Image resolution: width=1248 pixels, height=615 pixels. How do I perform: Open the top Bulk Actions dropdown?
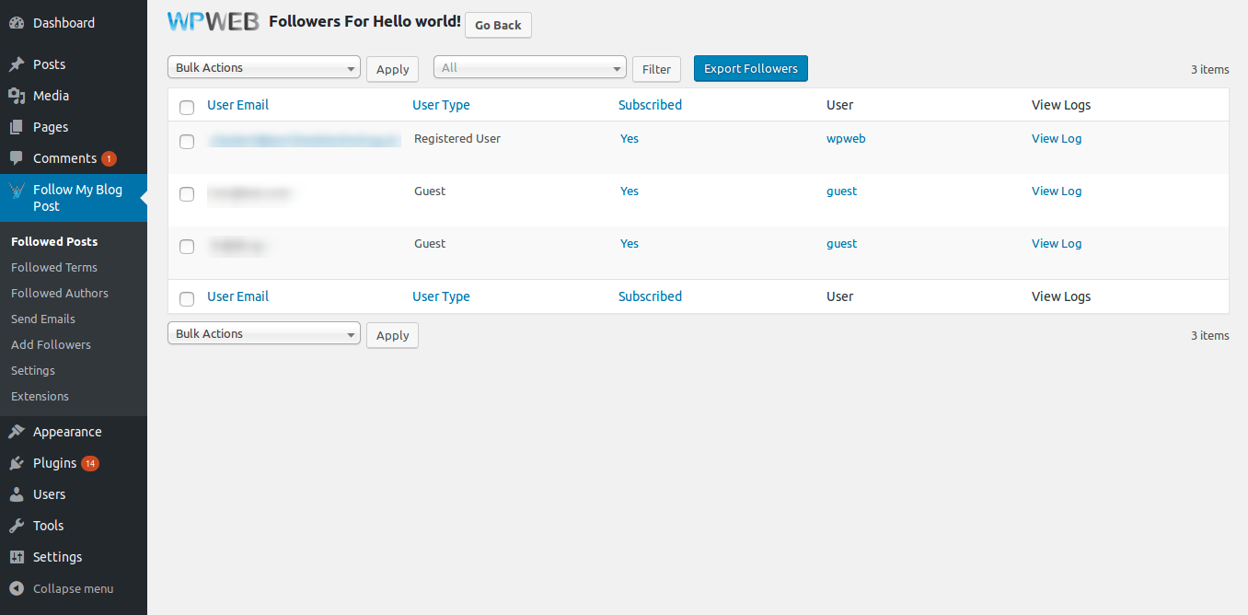(x=264, y=68)
